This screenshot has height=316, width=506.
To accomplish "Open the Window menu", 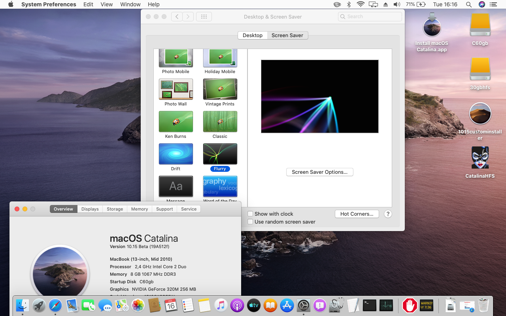I will pyautogui.click(x=130, y=4).
